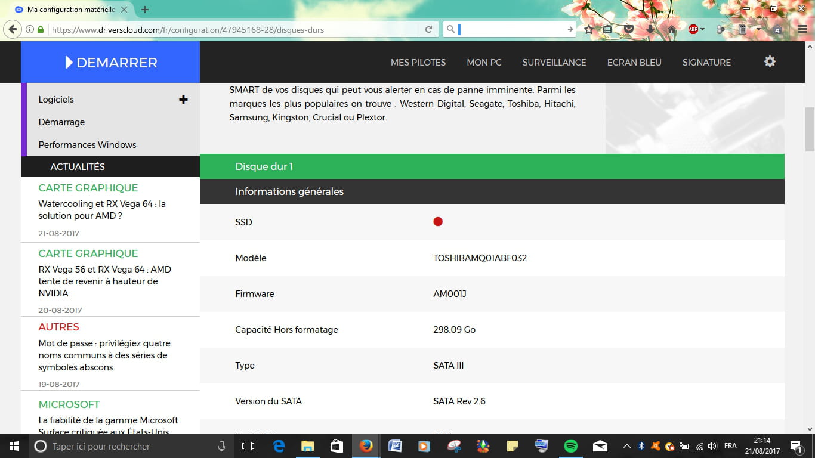Click MICROSOFT news category heading

click(x=69, y=404)
